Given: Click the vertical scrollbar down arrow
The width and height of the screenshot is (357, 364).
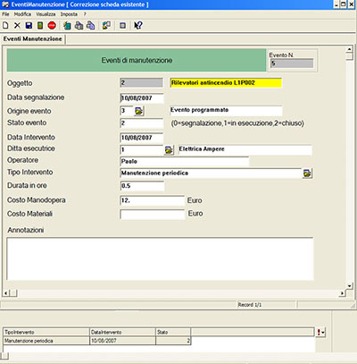Looking at the screenshot, I should (x=350, y=286).
